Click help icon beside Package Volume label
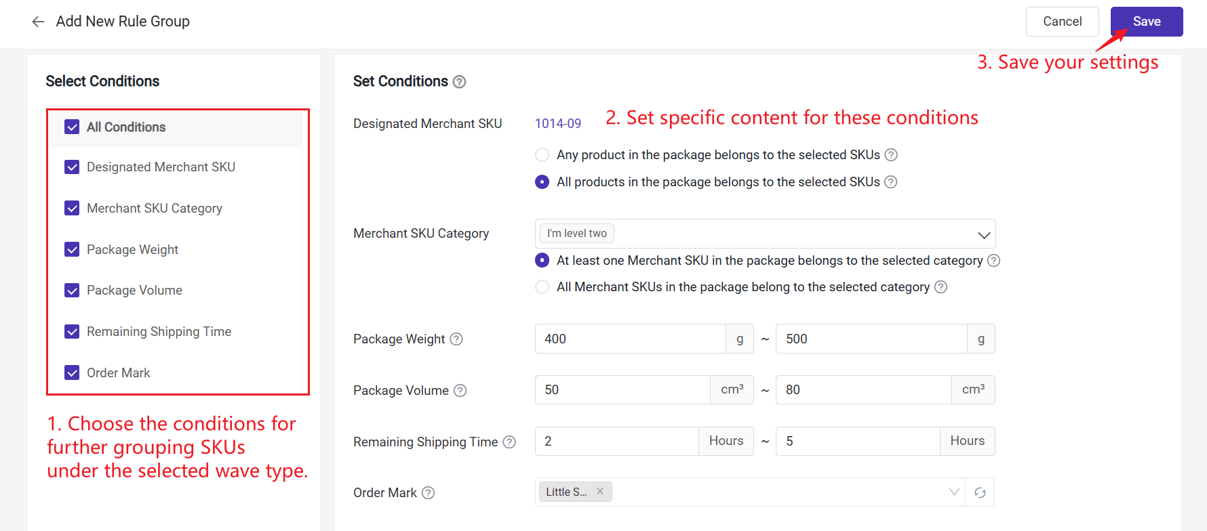This screenshot has width=1207, height=531. pyautogui.click(x=460, y=390)
